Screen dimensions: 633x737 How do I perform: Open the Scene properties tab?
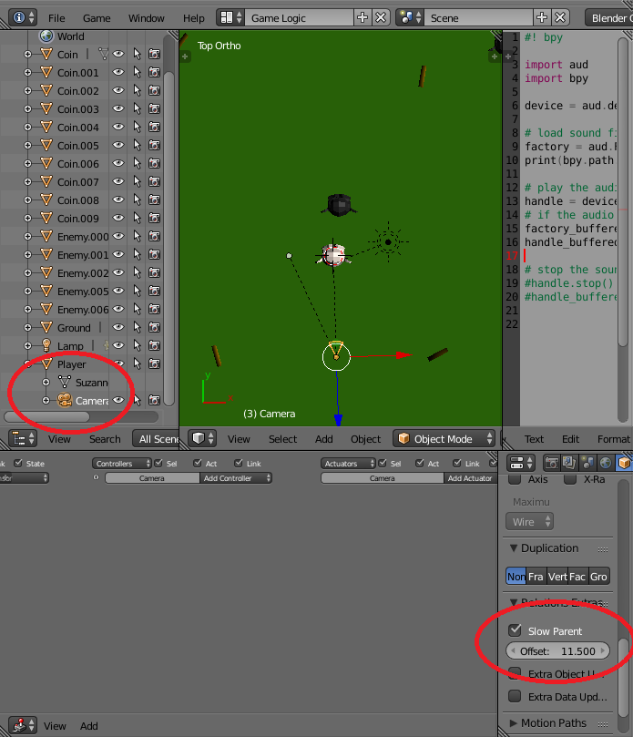[x=587, y=463]
